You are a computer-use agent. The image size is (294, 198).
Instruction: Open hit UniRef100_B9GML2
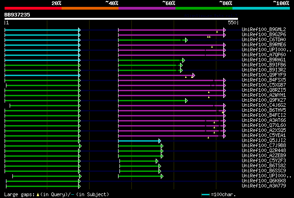(264, 29)
